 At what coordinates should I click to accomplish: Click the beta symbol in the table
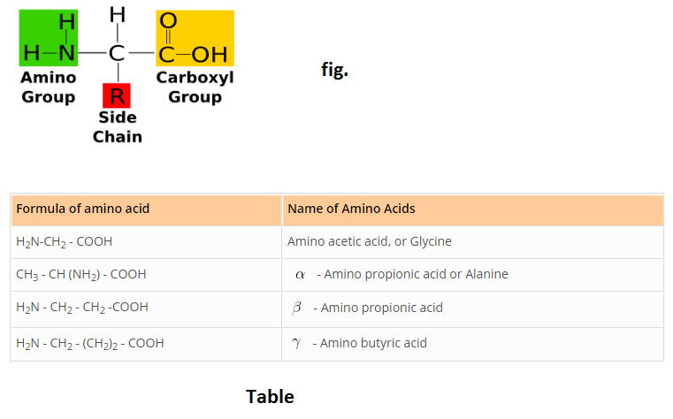point(297,308)
